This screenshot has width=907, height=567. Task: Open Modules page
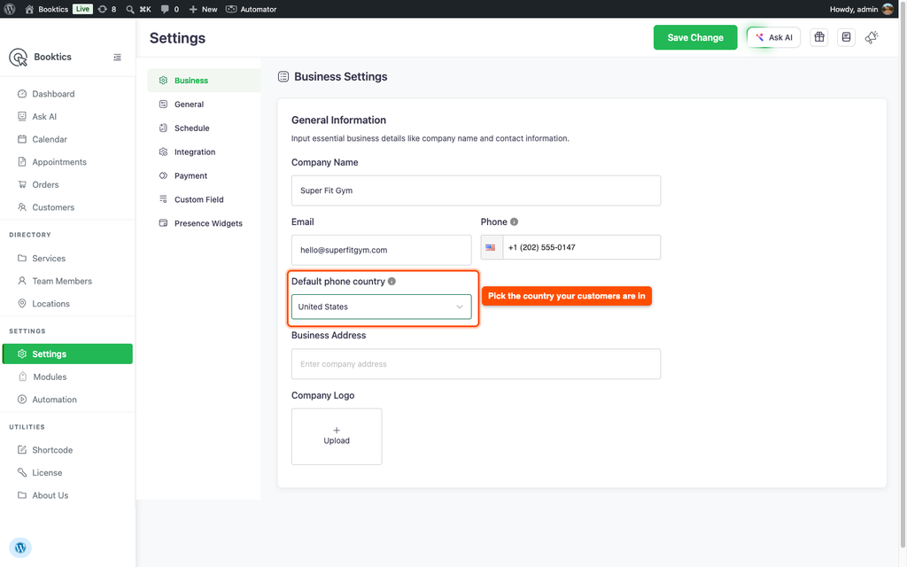tap(50, 377)
